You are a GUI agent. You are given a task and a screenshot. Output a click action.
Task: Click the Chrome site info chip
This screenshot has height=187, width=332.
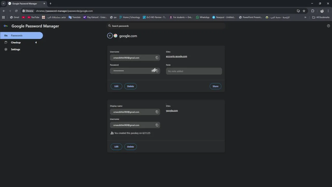28,11
